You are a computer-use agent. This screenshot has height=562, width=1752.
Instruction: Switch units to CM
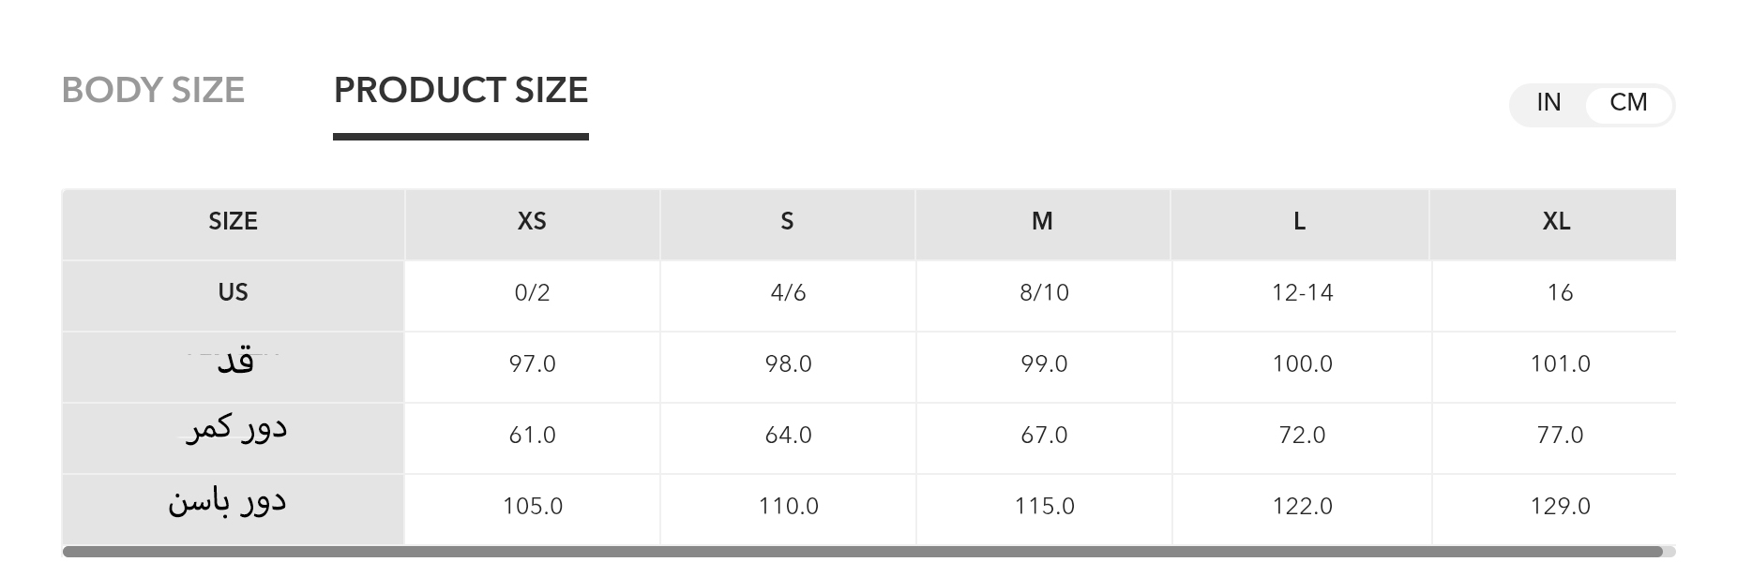click(x=1628, y=103)
